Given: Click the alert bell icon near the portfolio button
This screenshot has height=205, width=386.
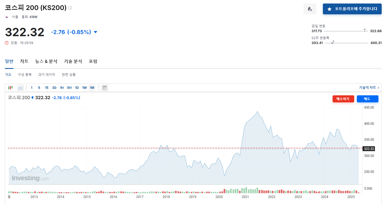Looking at the screenshot, I should point(310,9).
